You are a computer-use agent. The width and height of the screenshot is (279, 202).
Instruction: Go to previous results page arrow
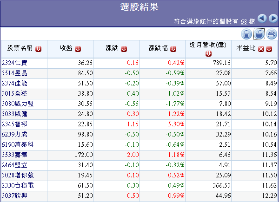click(262, 18)
